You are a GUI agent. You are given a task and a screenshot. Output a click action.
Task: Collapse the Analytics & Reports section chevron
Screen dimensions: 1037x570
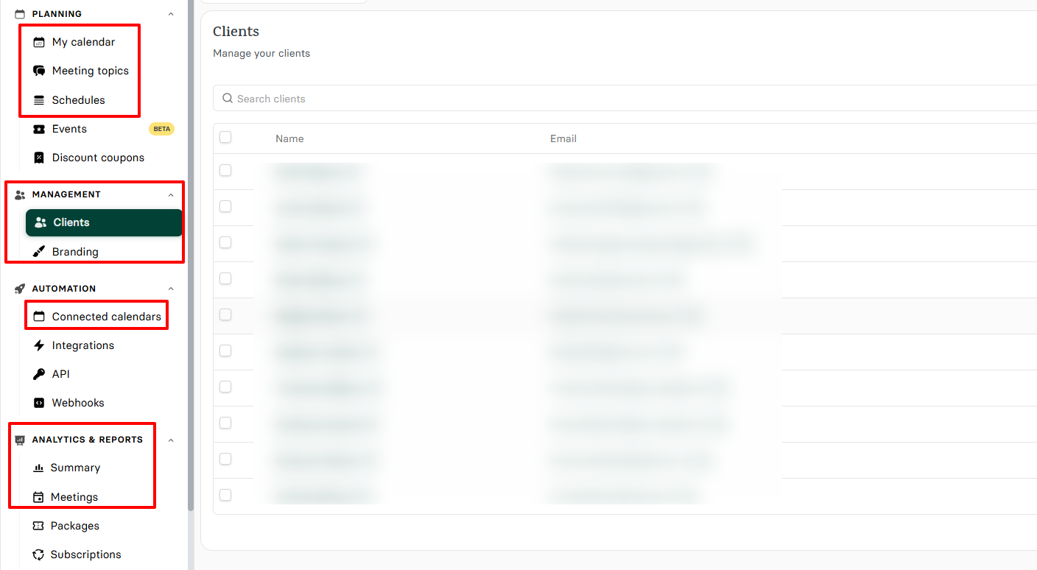(x=171, y=440)
